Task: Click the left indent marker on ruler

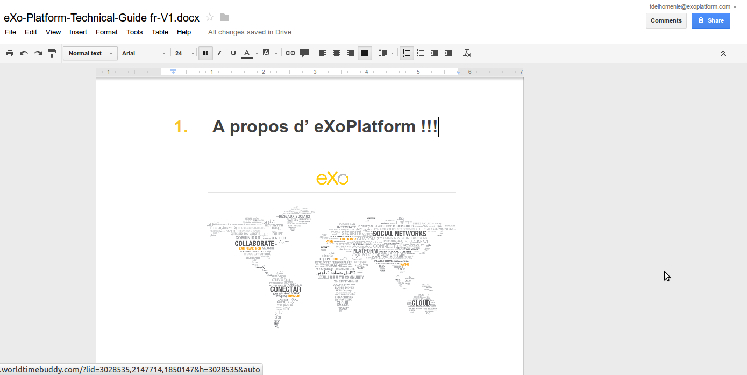Action: [173, 72]
